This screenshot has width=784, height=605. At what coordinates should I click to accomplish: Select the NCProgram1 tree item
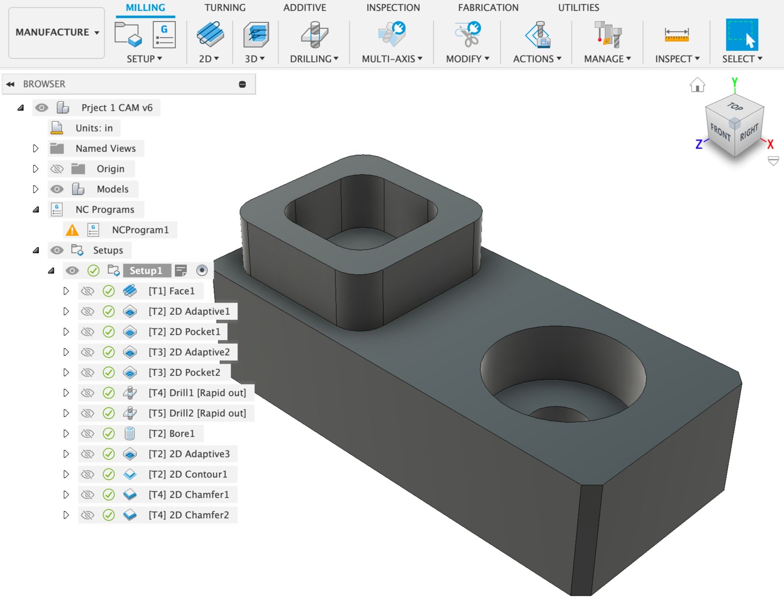140,230
